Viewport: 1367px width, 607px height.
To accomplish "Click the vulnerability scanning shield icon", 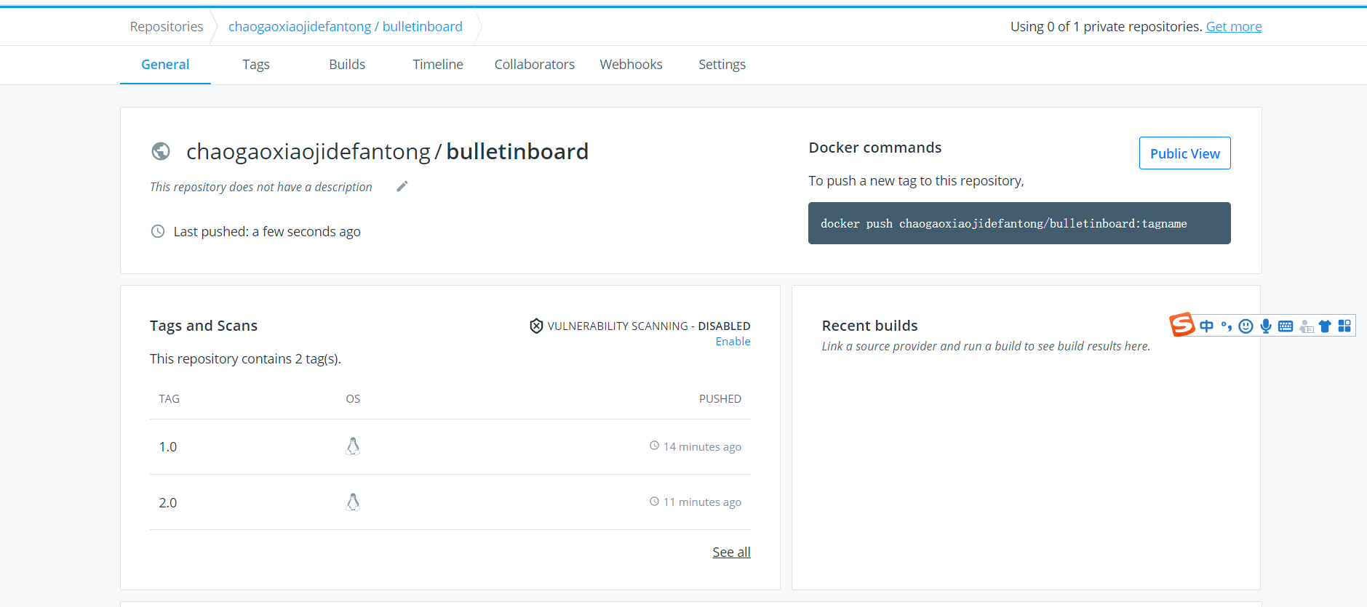I will [x=536, y=326].
